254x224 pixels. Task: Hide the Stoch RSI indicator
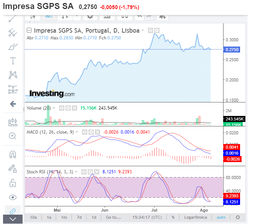coord(84,172)
